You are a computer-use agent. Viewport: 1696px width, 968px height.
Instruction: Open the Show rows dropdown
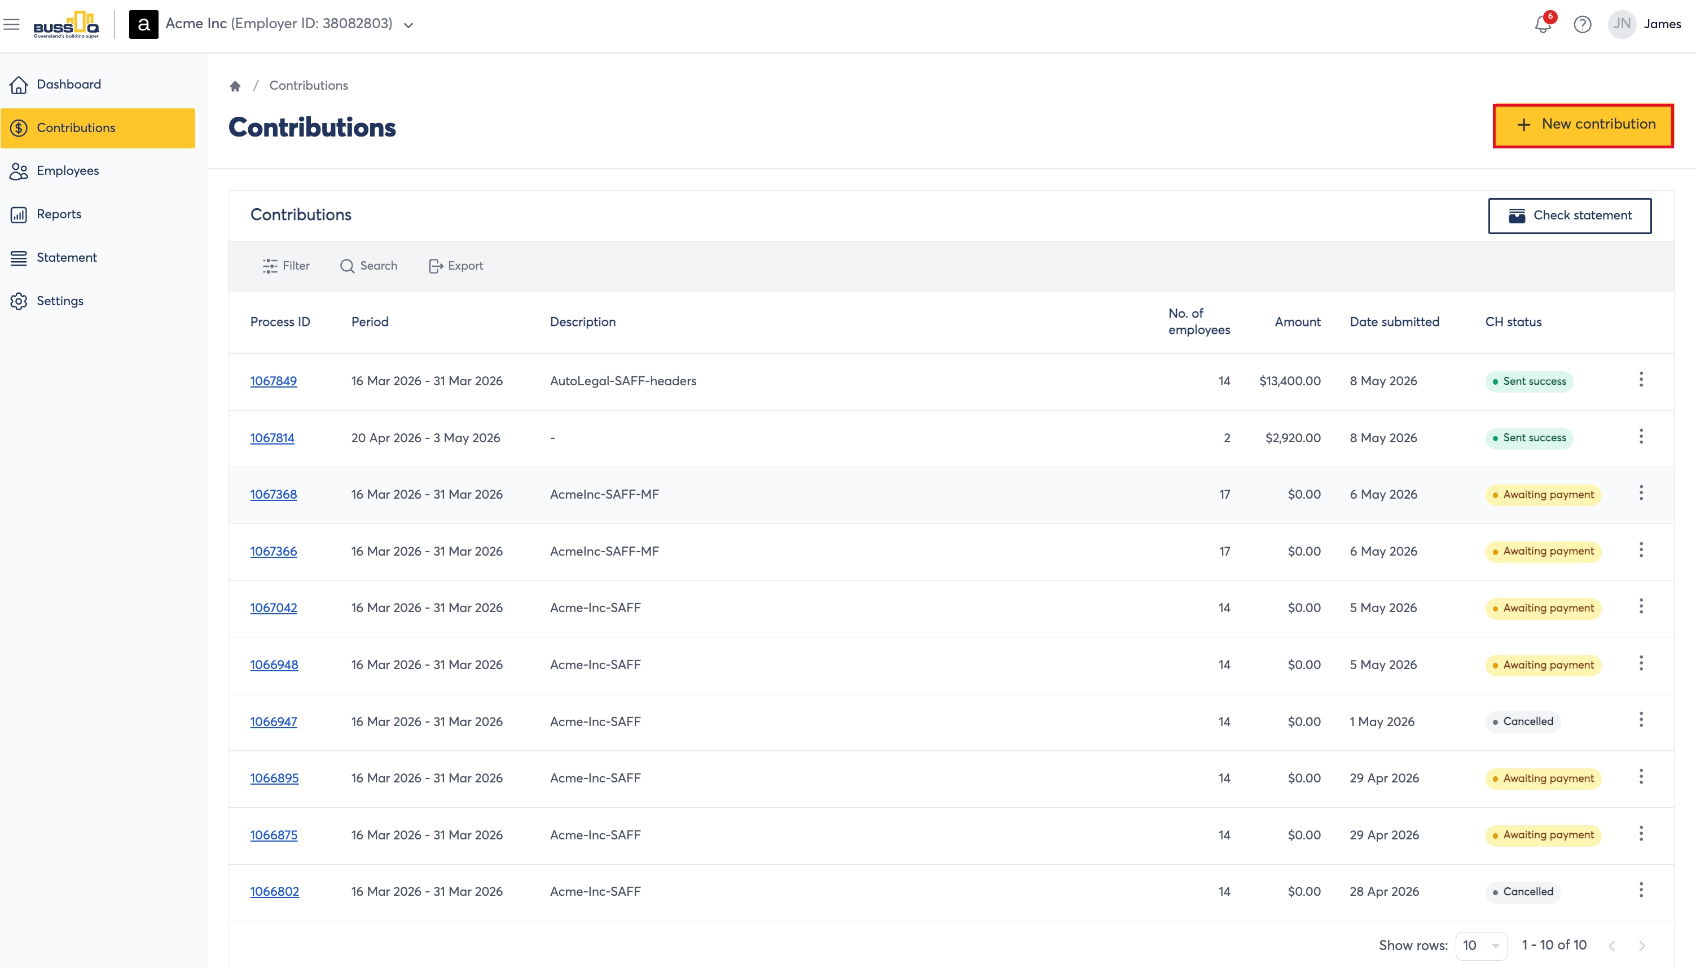click(x=1481, y=945)
